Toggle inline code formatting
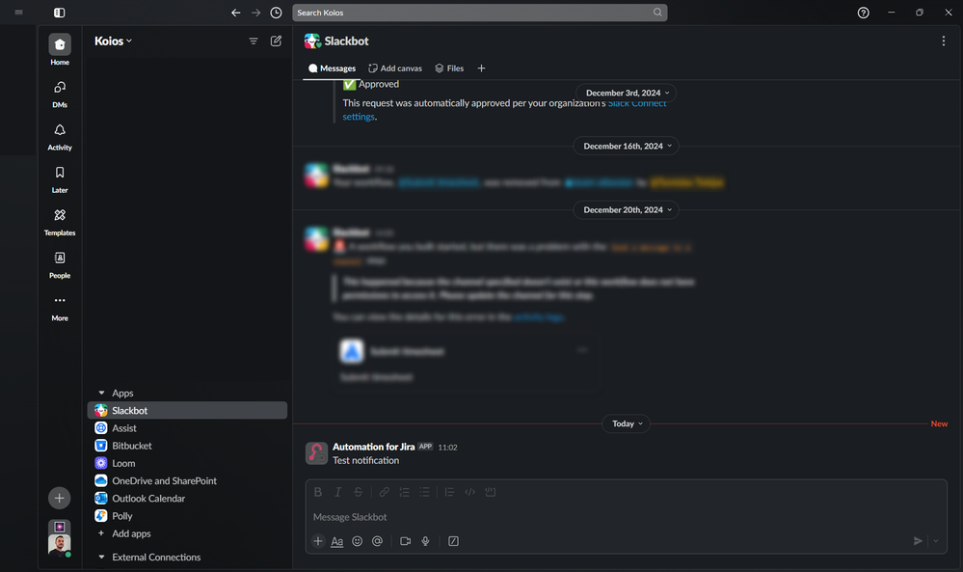Screen dimensions: 963x572 tap(469, 492)
